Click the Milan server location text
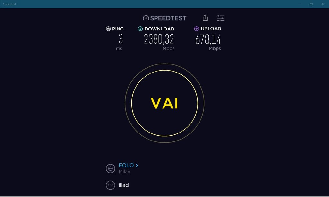Image resolution: width=329 pixels, height=197 pixels. (124, 172)
